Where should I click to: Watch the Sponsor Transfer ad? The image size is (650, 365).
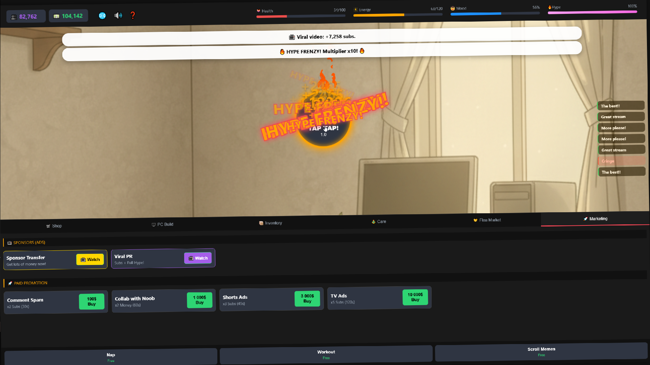[x=90, y=259]
